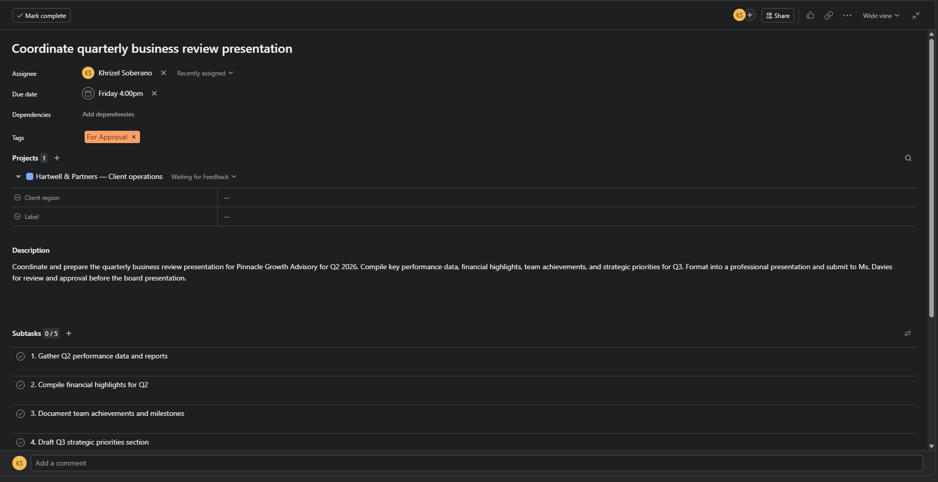938x482 pixels.
Task: Click the Mark complete button
Action: 42,15
